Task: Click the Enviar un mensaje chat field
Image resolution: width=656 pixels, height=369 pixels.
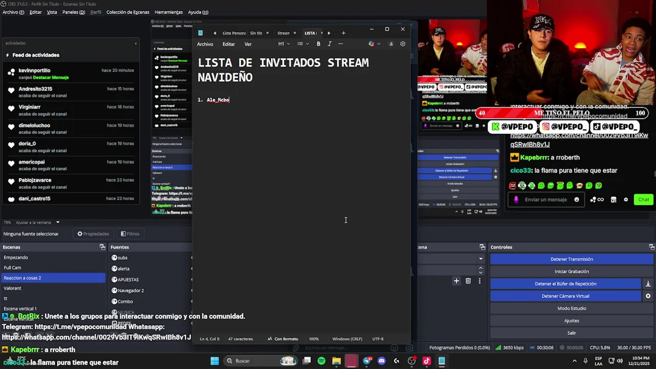Action: click(x=546, y=200)
